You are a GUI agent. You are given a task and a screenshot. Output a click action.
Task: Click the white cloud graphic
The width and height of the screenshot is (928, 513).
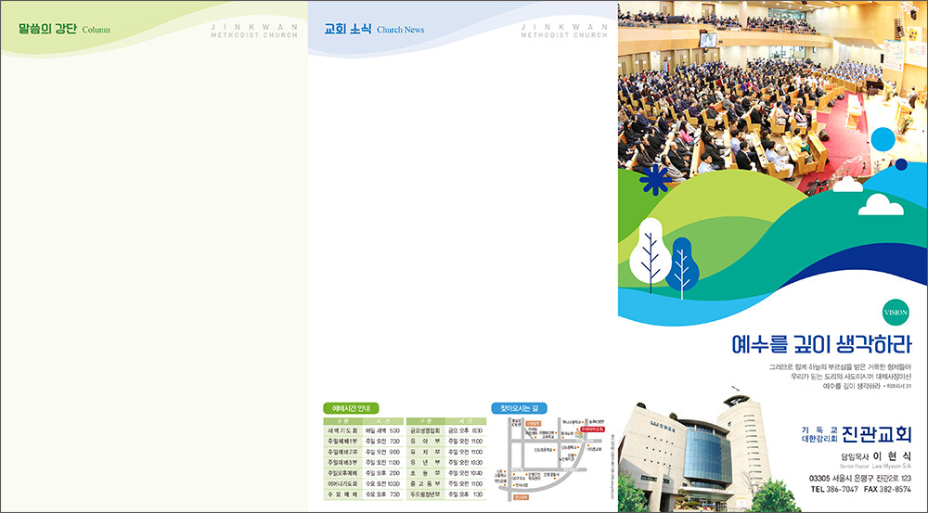(x=880, y=204)
